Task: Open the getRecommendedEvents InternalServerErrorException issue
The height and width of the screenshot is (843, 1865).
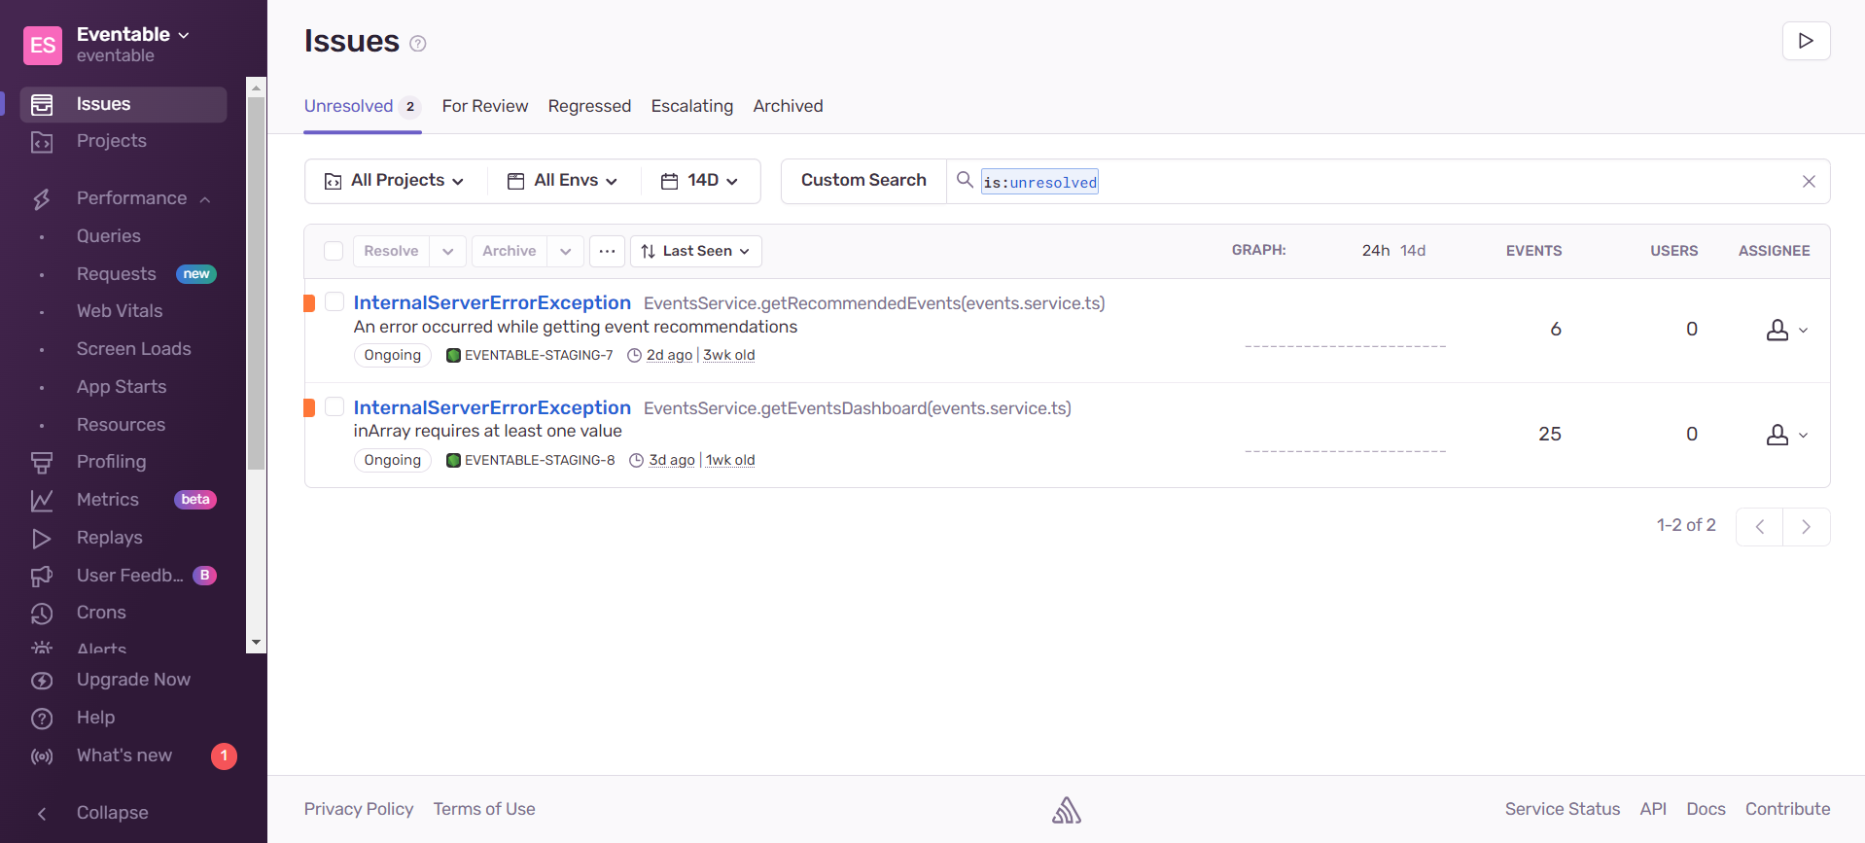Action: [x=492, y=302]
